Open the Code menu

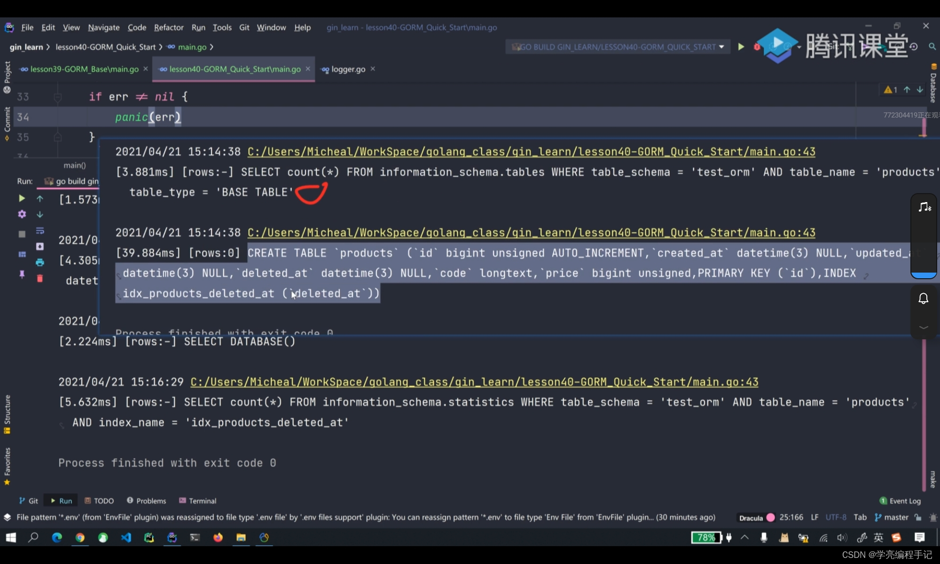click(137, 27)
